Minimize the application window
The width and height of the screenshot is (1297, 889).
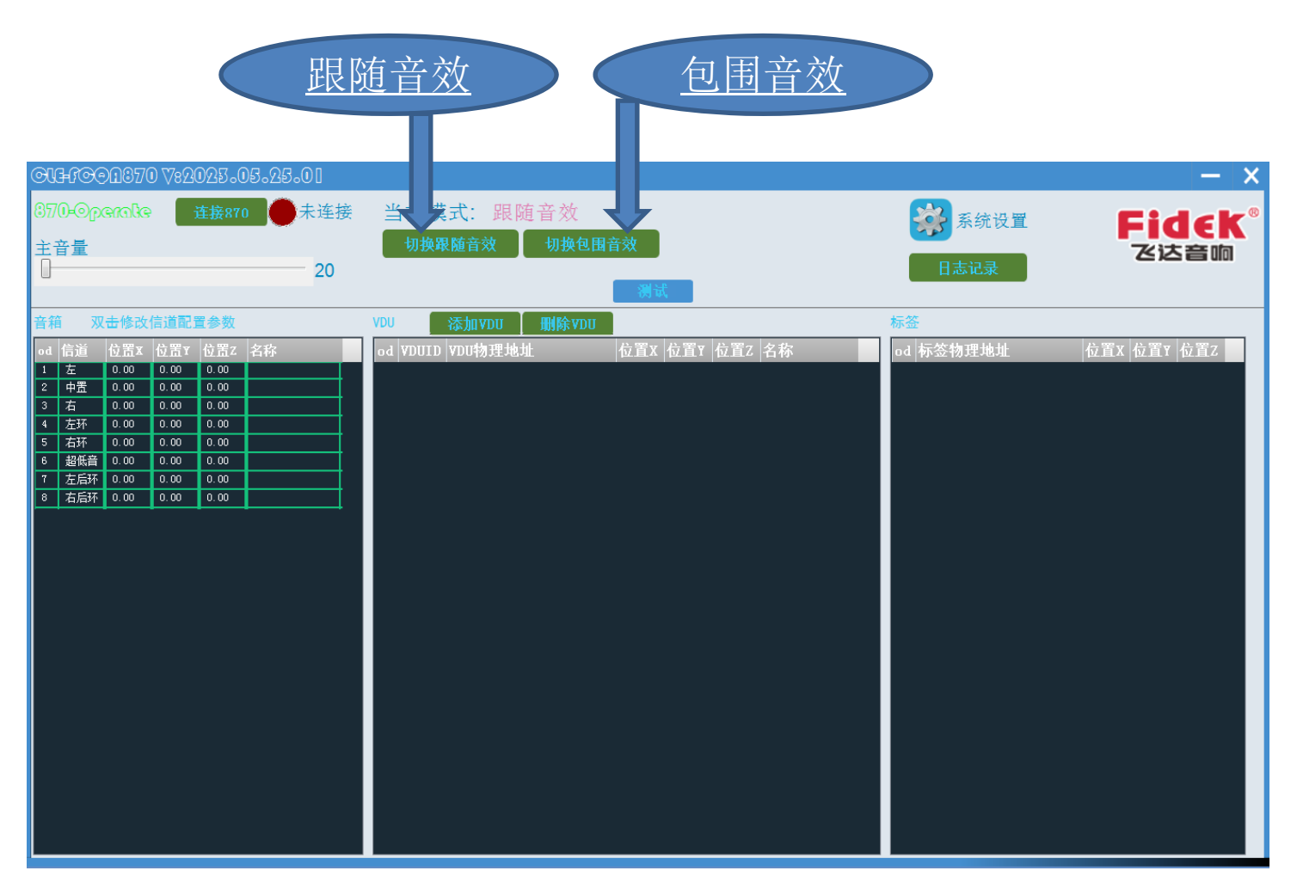click(1210, 175)
